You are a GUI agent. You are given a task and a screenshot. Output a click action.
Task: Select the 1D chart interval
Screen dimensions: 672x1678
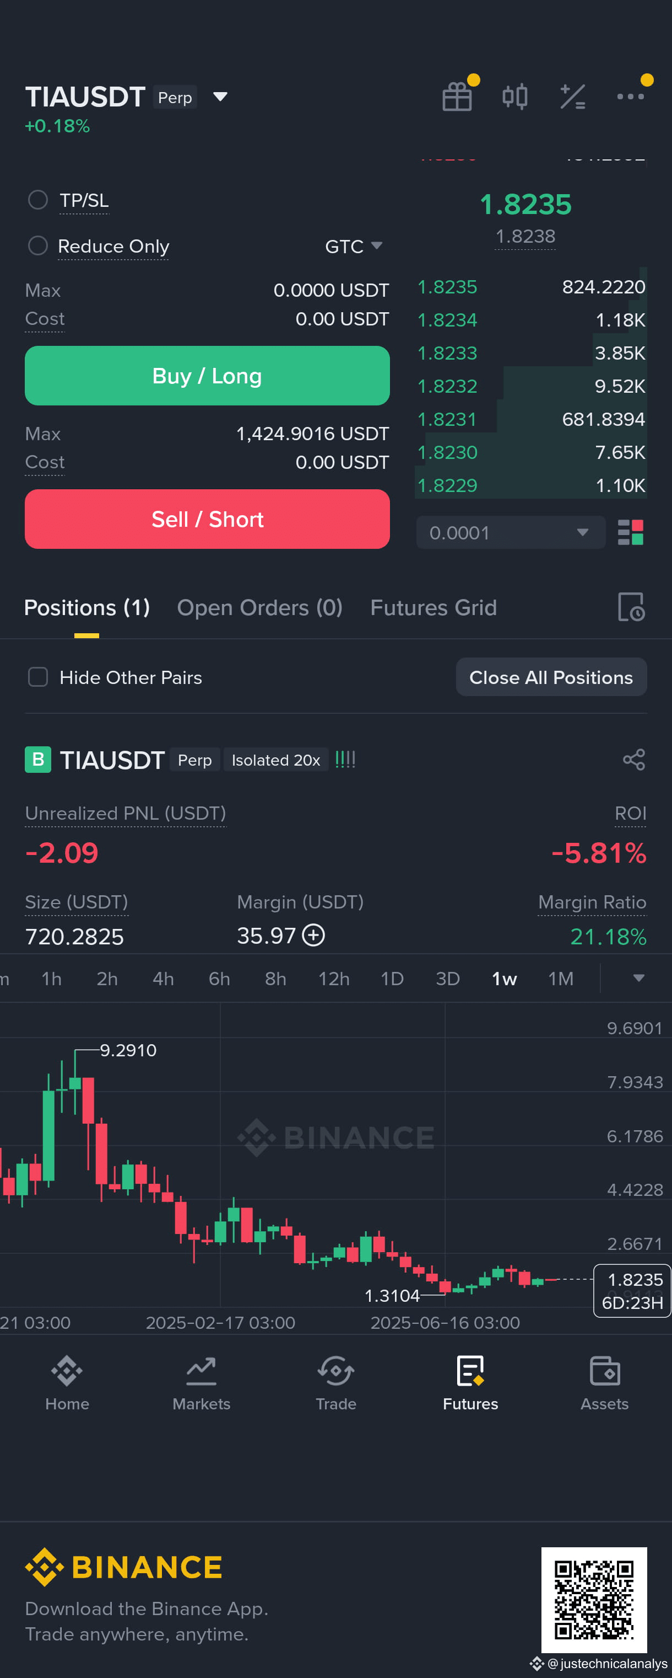392,979
